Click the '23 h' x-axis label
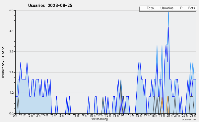 [x=193, y=116]
